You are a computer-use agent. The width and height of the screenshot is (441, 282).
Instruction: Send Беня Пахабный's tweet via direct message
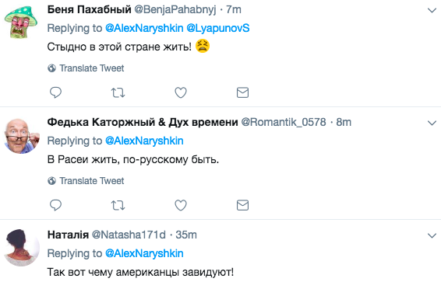pos(242,92)
